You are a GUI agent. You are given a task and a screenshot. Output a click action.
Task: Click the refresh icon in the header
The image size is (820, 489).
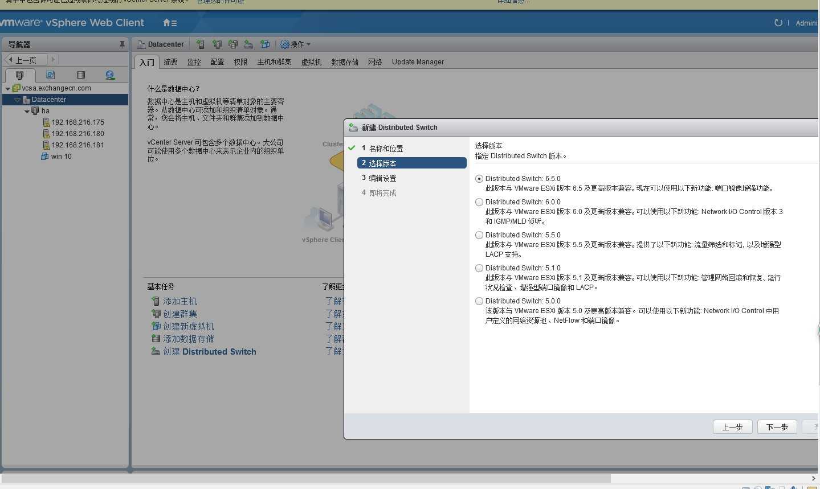pos(778,23)
